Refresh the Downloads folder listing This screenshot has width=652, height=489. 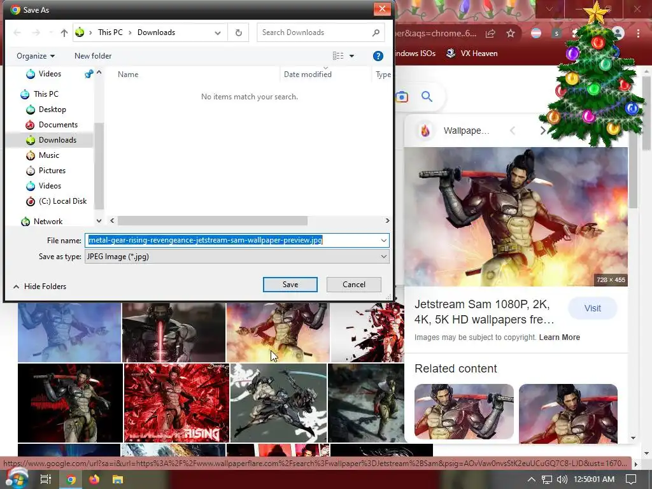(x=238, y=32)
